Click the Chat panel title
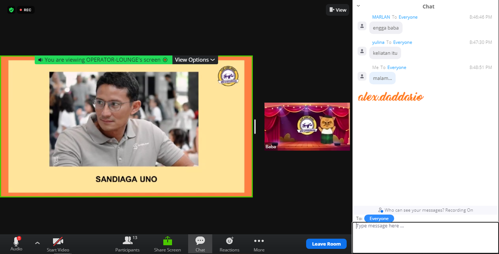499x254 pixels. 428,6
